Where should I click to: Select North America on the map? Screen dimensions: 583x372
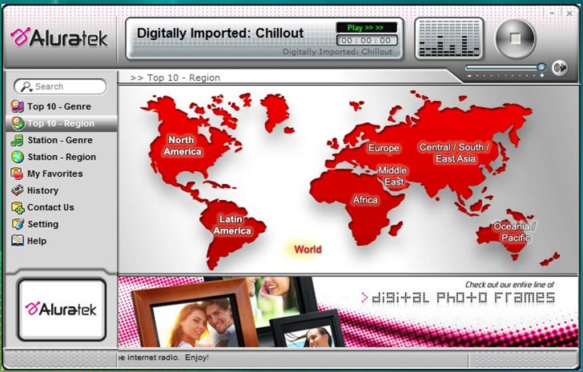coord(182,146)
